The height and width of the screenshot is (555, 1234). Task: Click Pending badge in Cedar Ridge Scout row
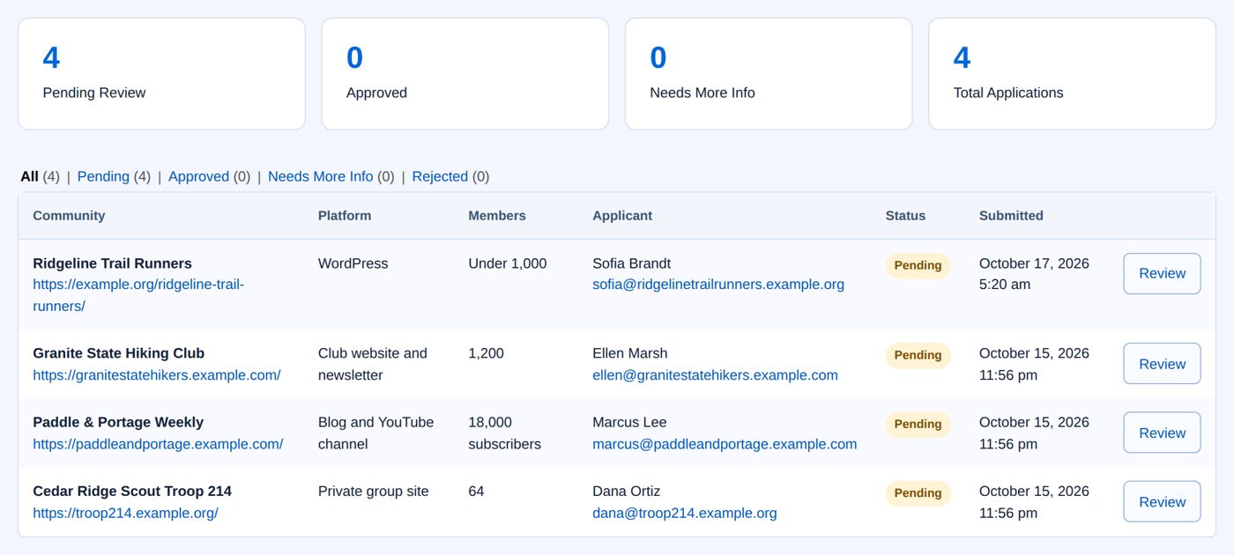tap(918, 493)
